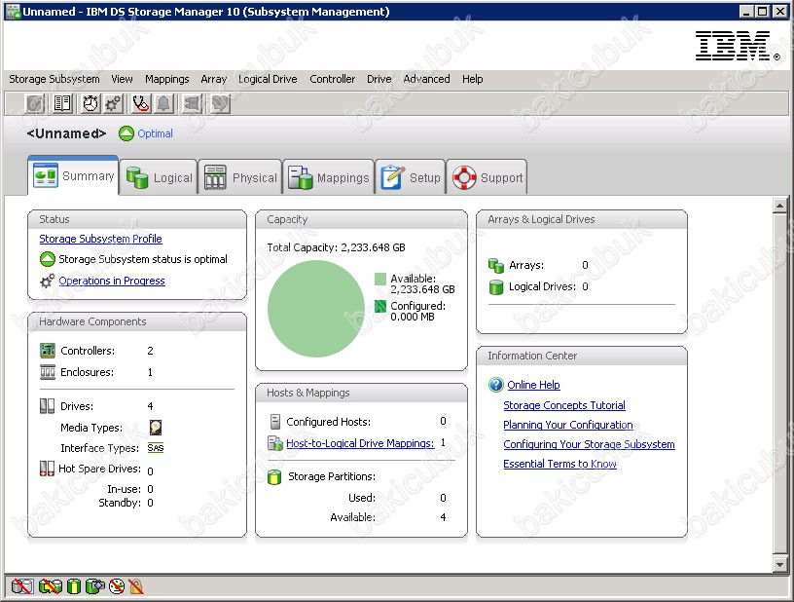
Task: Click the Controllers icon in Hardware Components
Action: (47, 350)
